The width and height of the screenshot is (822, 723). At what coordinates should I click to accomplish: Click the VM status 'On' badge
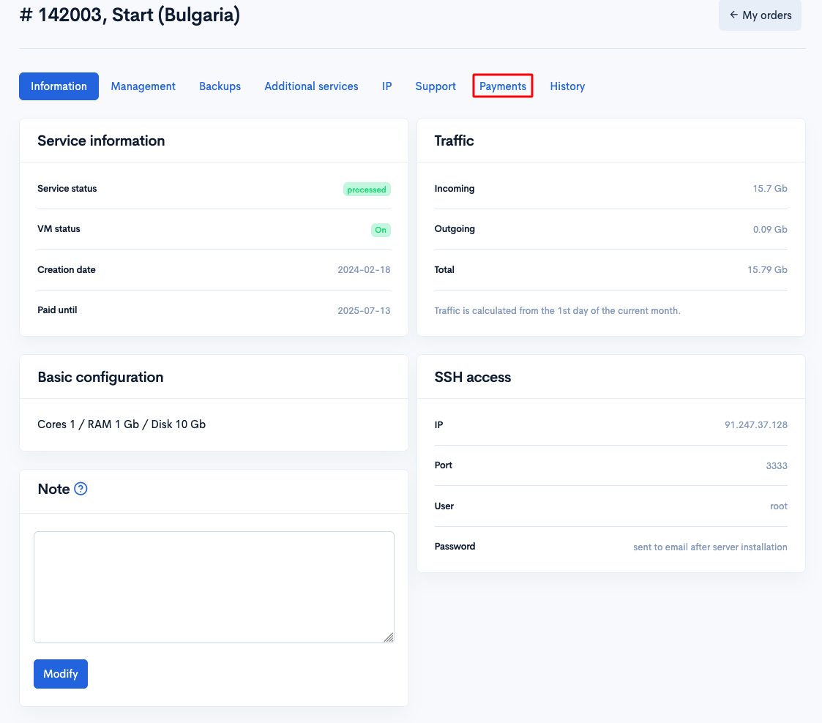pos(381,230)
